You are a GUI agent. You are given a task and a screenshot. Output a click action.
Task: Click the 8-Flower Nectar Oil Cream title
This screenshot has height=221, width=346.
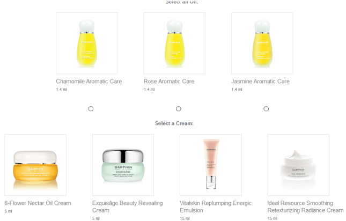click(38, 203)
